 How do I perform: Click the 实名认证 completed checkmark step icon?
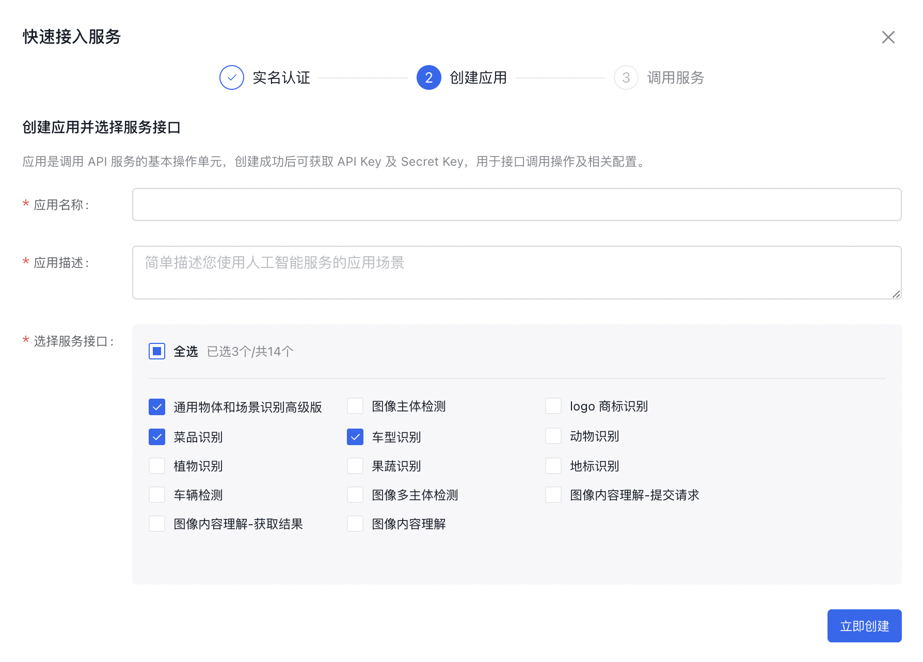point(232,78)
